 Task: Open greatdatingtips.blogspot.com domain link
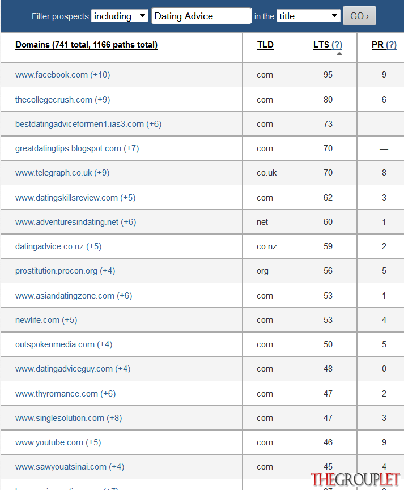point(77,148)
